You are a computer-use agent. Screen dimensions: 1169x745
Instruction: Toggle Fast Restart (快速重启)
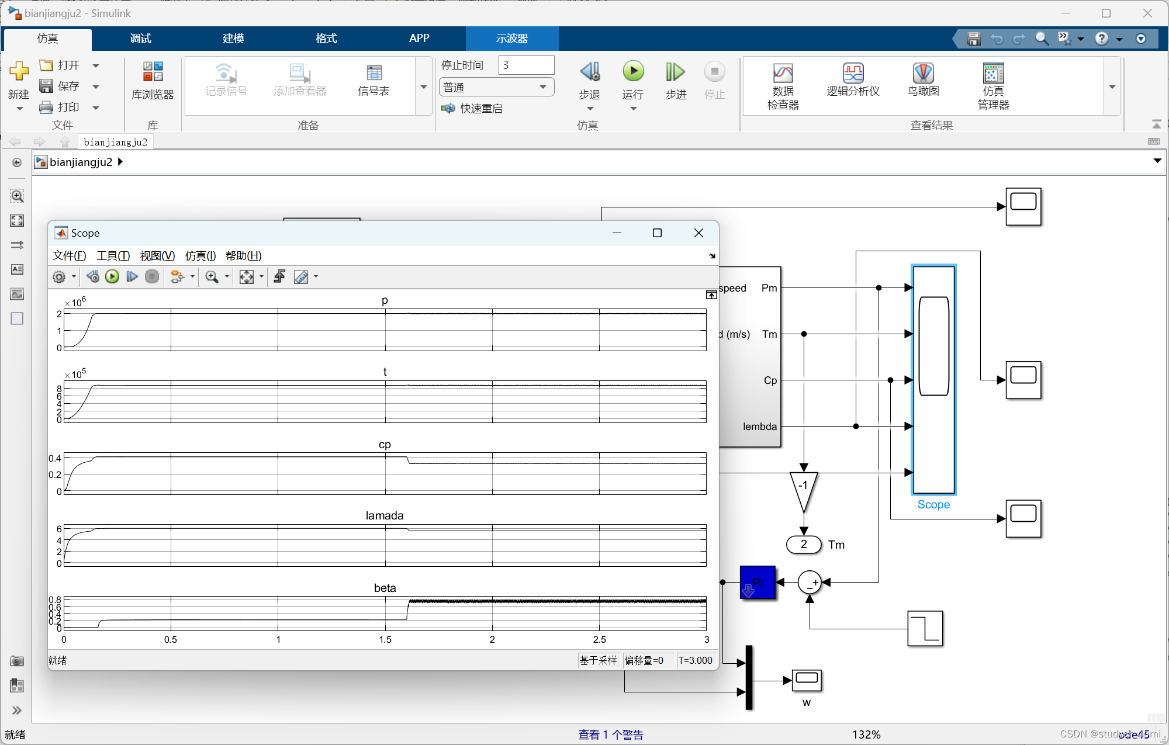472,108
